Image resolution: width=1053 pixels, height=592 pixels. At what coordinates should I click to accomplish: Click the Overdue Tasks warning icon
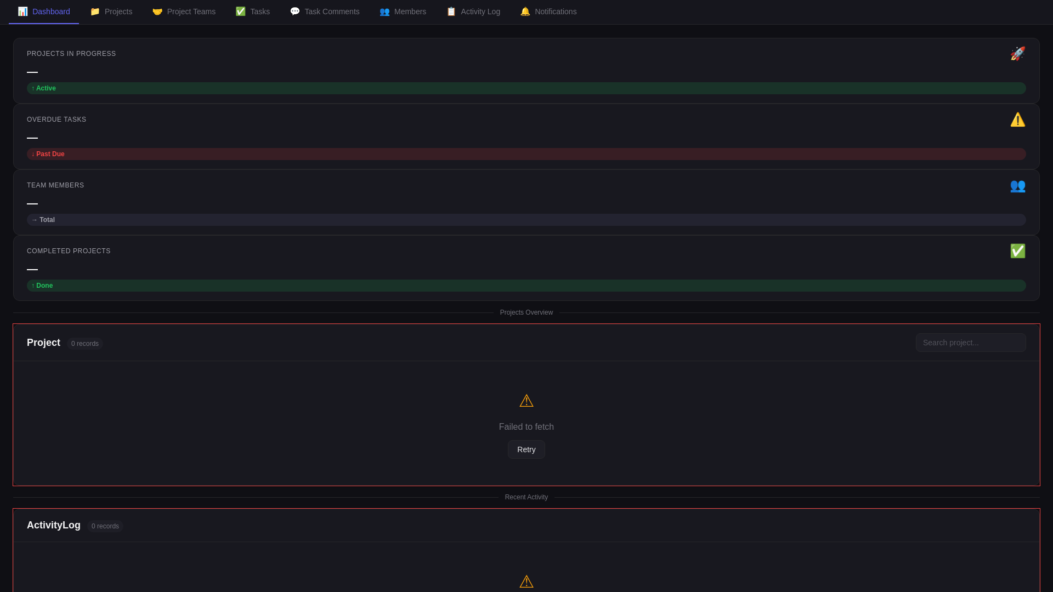1017,119
